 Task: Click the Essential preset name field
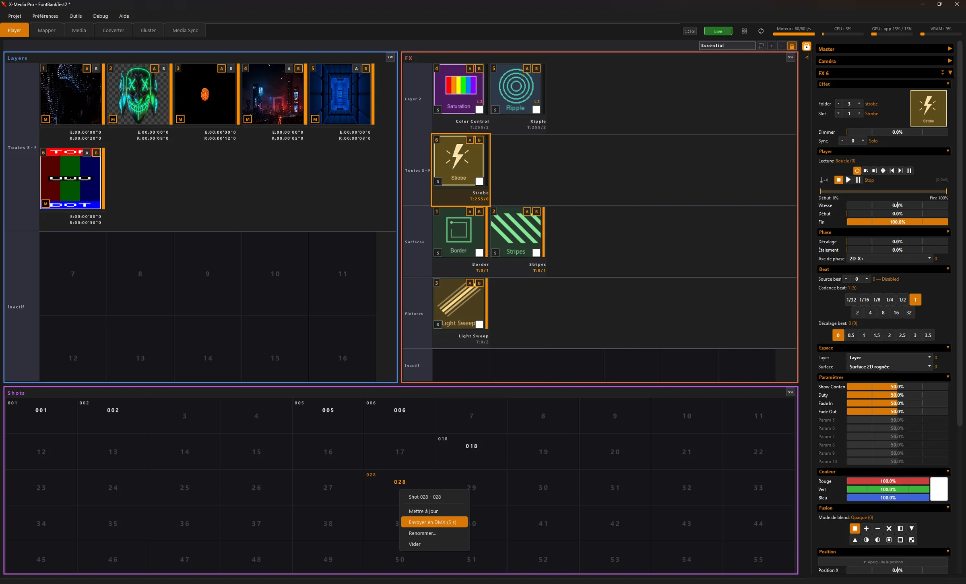click(x=727, y=46)
